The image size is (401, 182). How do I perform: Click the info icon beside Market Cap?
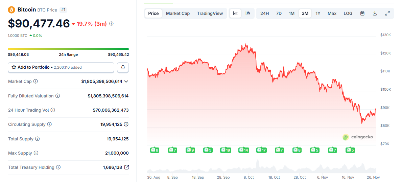pyautogui.click(x=36, y=82)
